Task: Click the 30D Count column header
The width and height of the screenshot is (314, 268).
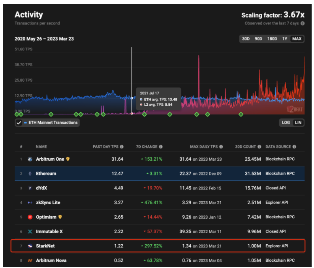Action: tap(246, 147)
